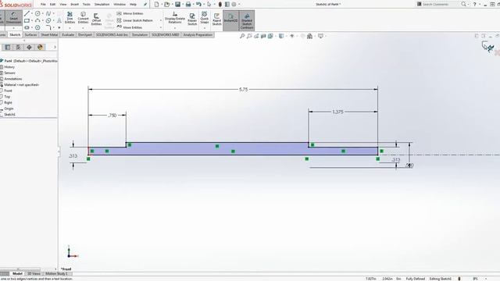The image size is (500, 281).
Task: Expand more manager tabs arrow
Action: click(x=55, y=47)
